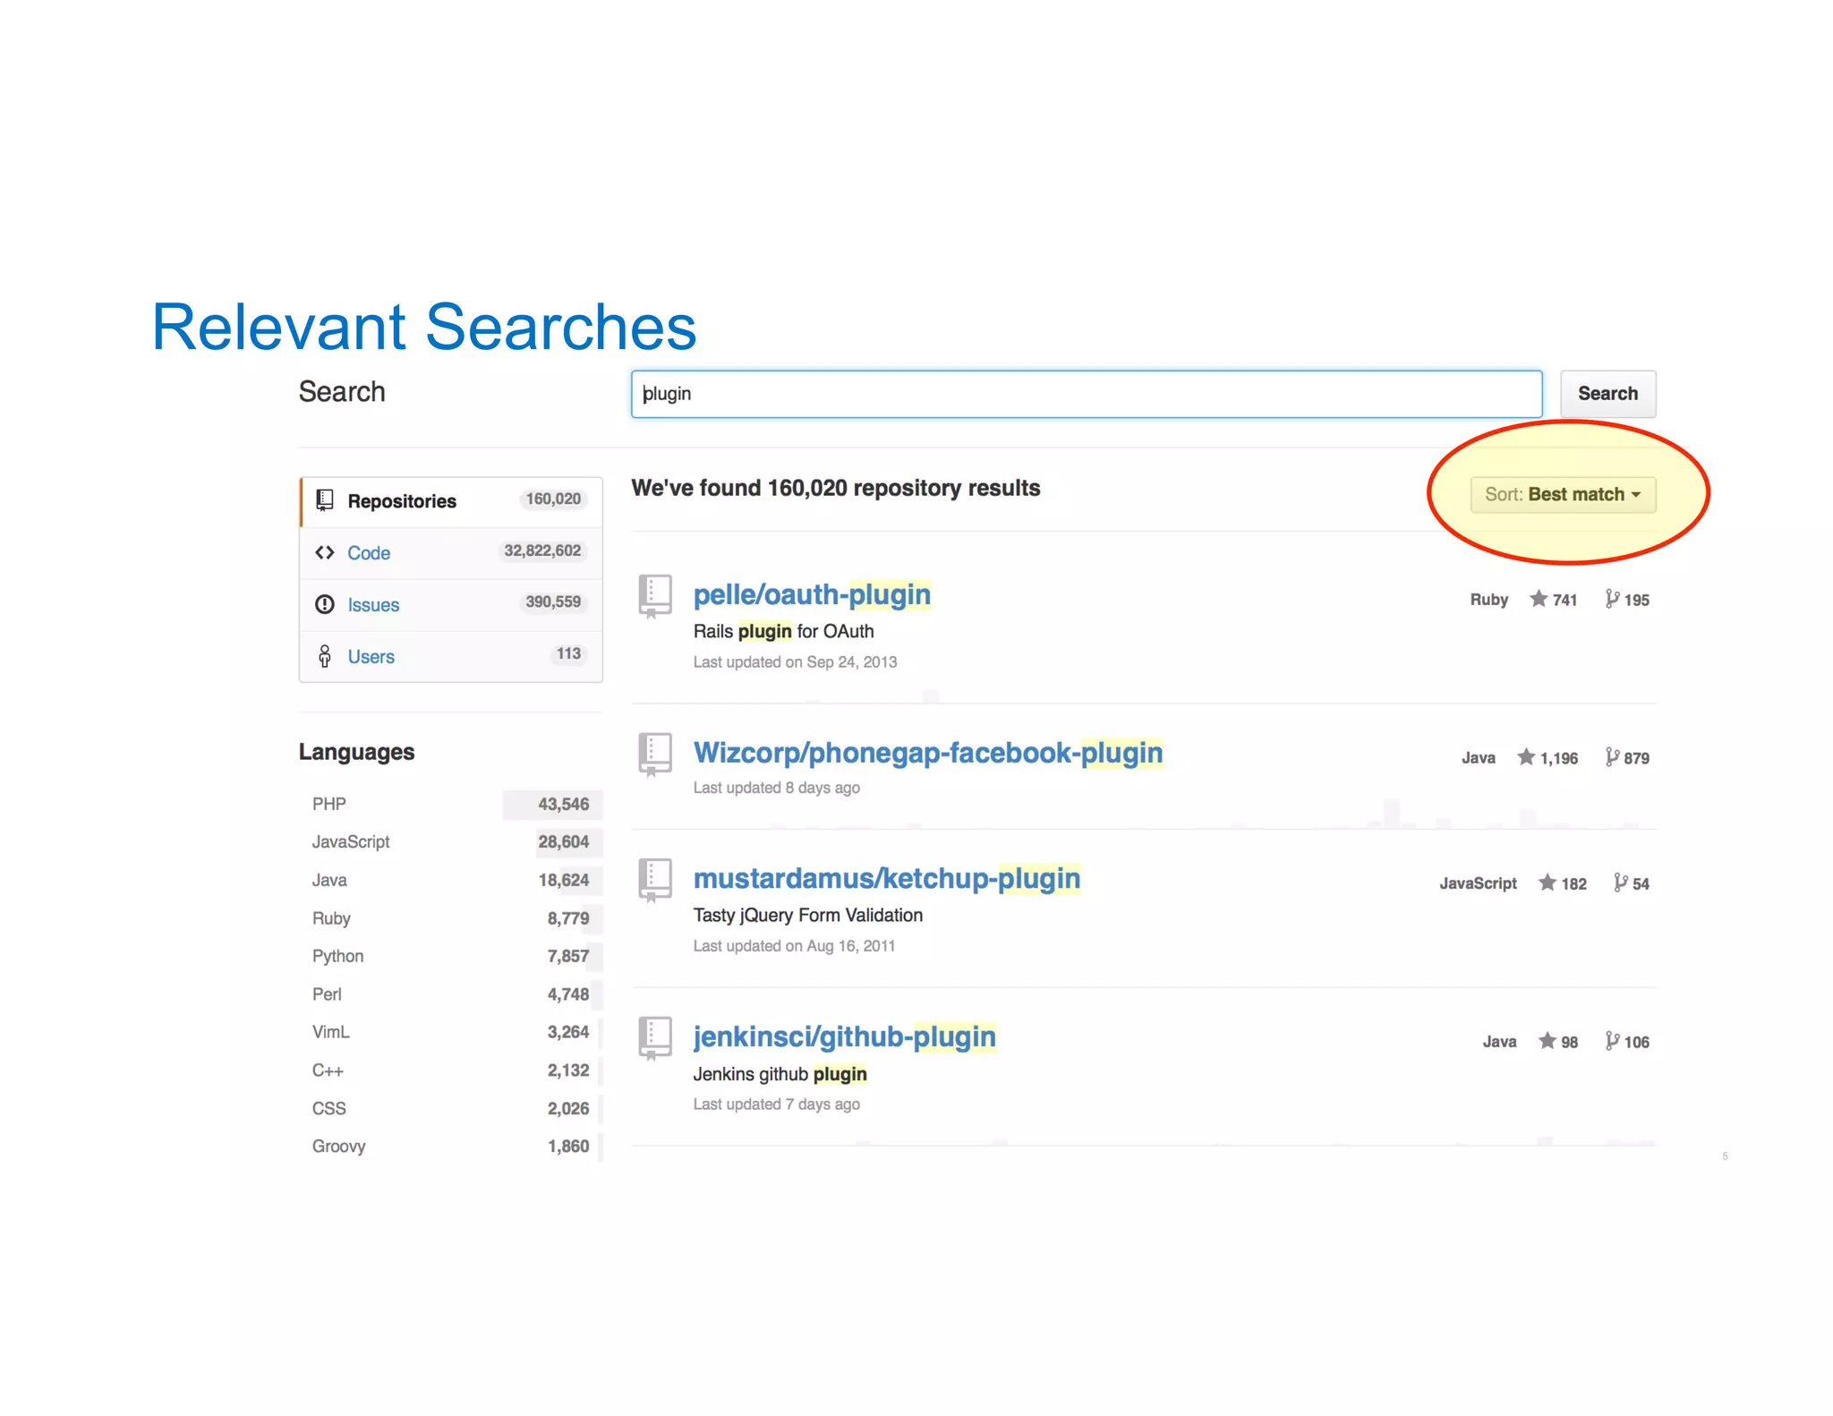Click 'Jenkins github plugin' description
The height and width of the screenshot is (1416, 1833).
coord(780,1074)
